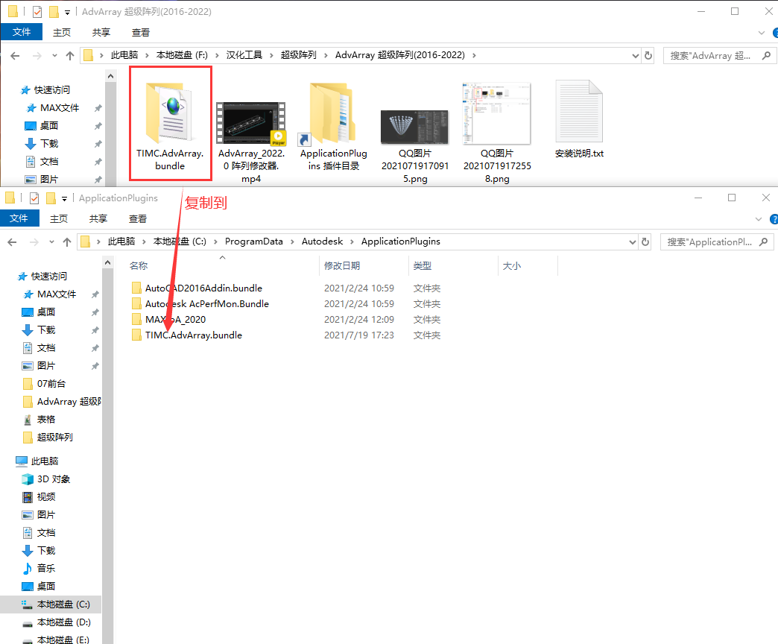Open Quick Access Toolbar dropdown in AdvArray window
The width and height of the screenshot is (778, 644).
(68, 12)
